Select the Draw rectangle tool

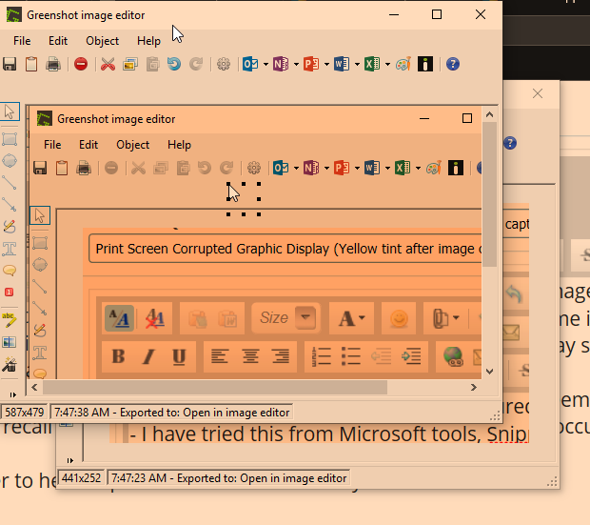pyautogui.click(x=10, y=139)
